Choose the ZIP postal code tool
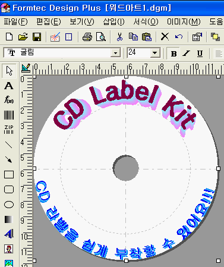The width and height of the screenshot is (224, 267). click(9, 130)
